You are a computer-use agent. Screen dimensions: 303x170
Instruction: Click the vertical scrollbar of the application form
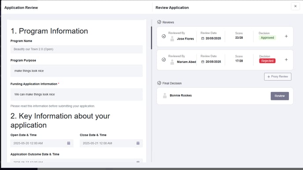click(151, 38)
